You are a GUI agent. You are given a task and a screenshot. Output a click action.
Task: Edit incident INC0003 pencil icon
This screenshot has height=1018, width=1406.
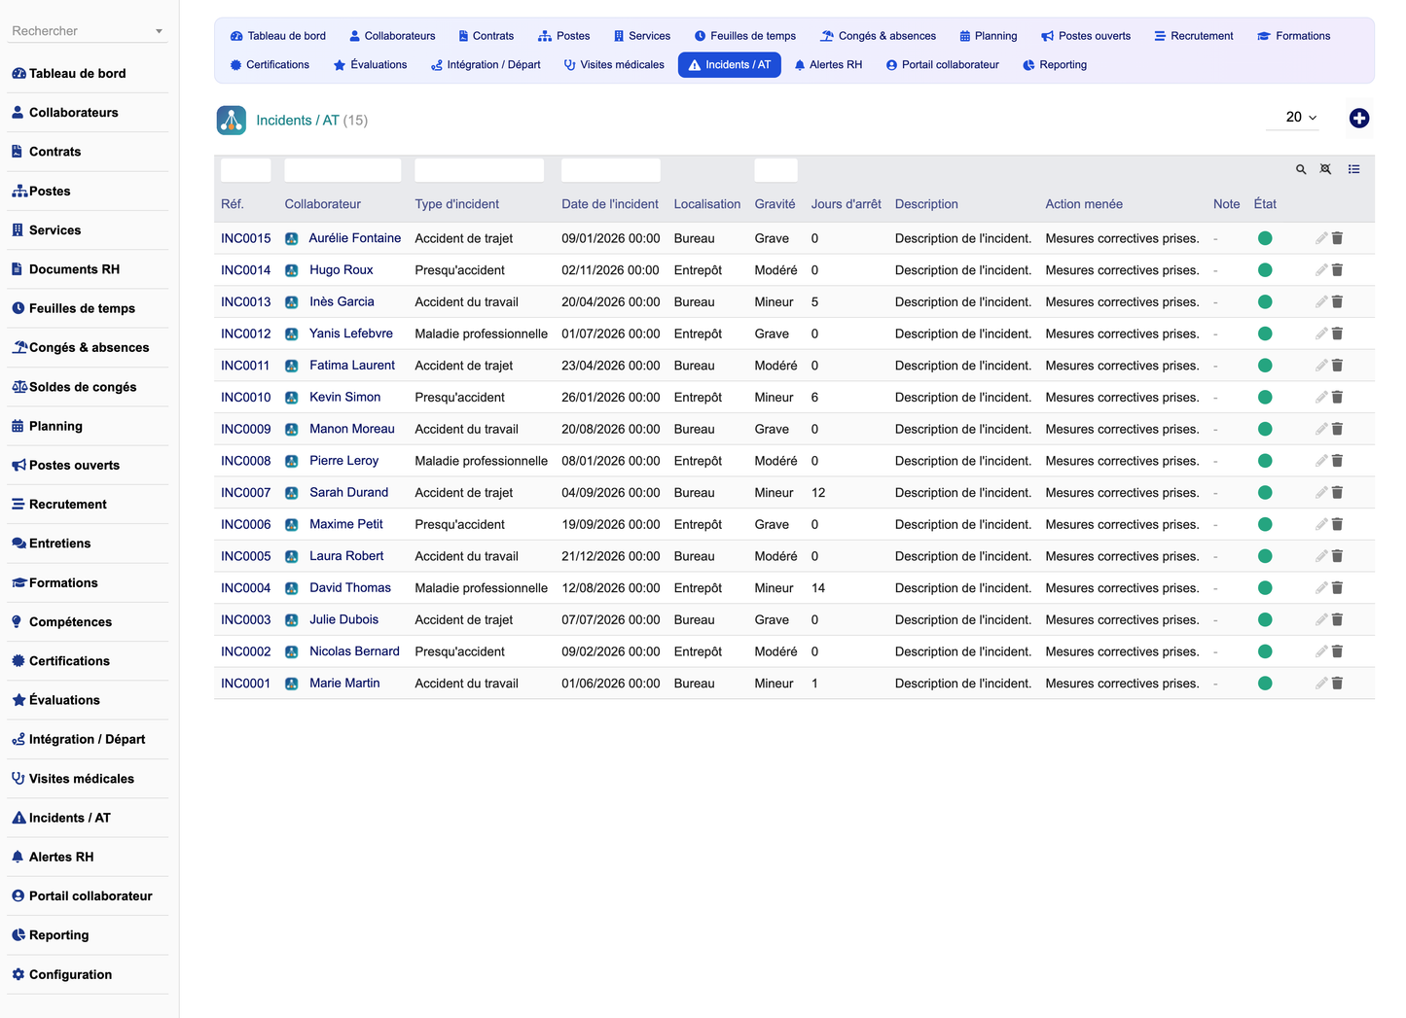pos(1321,619)
